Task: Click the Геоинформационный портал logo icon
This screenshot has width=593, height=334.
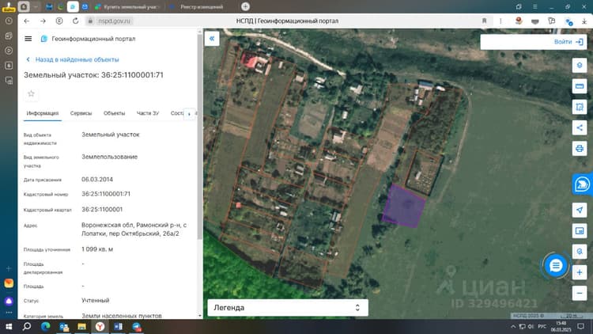Action: [x=43, y=39]
